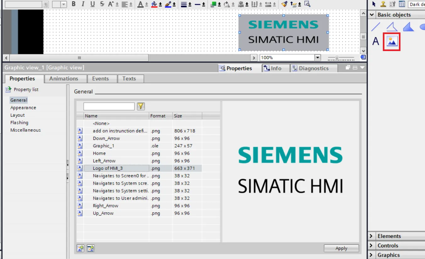Choose the Text field 'A' object

(x=376, y=41)
